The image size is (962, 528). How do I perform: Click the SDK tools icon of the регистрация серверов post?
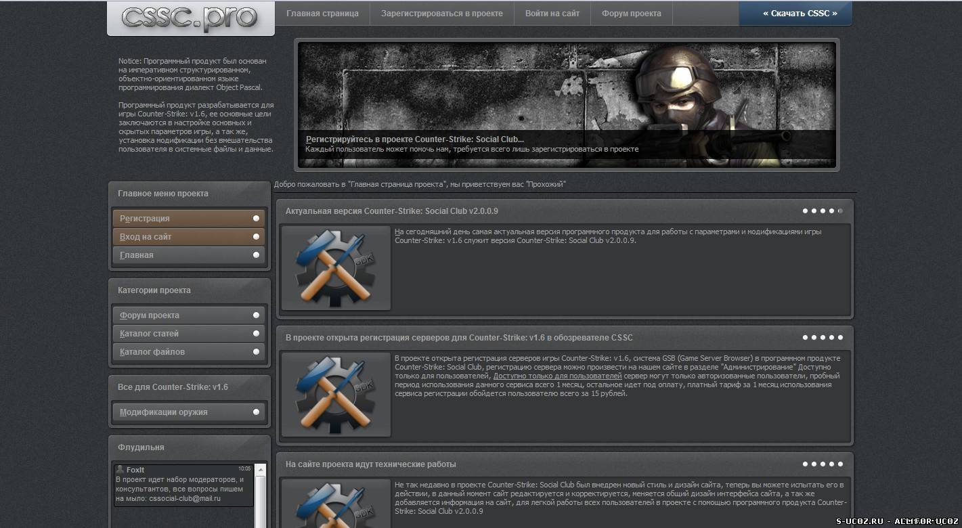pos(336,395)
